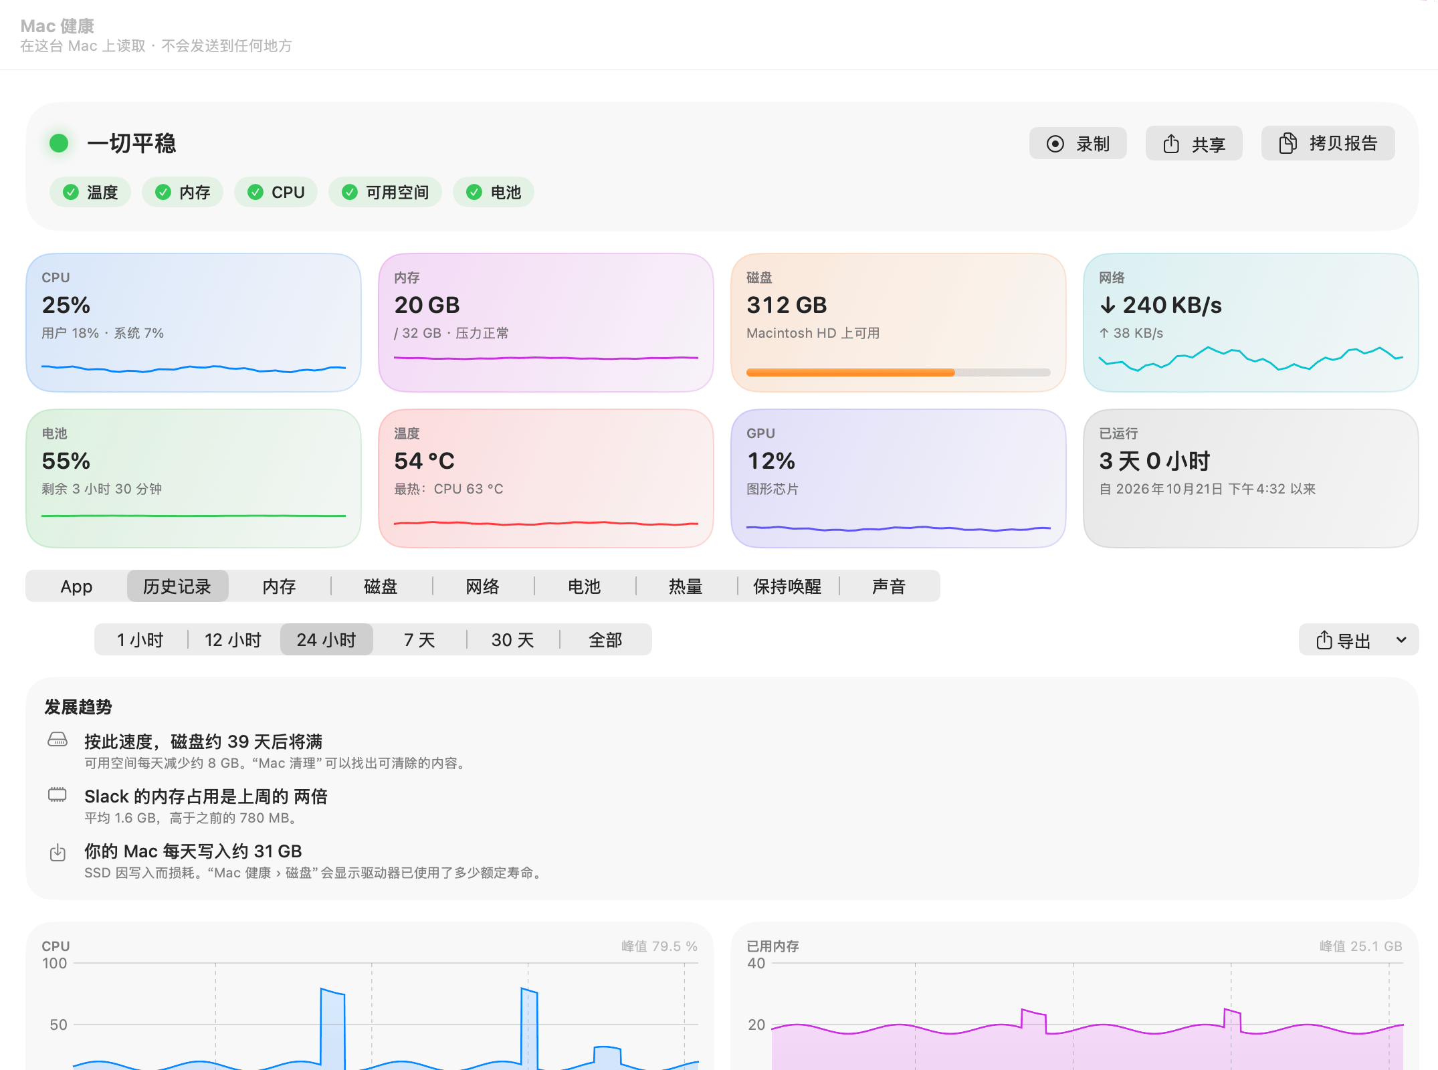Open the 已运行 3 天 0 小时 card
This screenshot has width=1438, height=1070.
1251,478
